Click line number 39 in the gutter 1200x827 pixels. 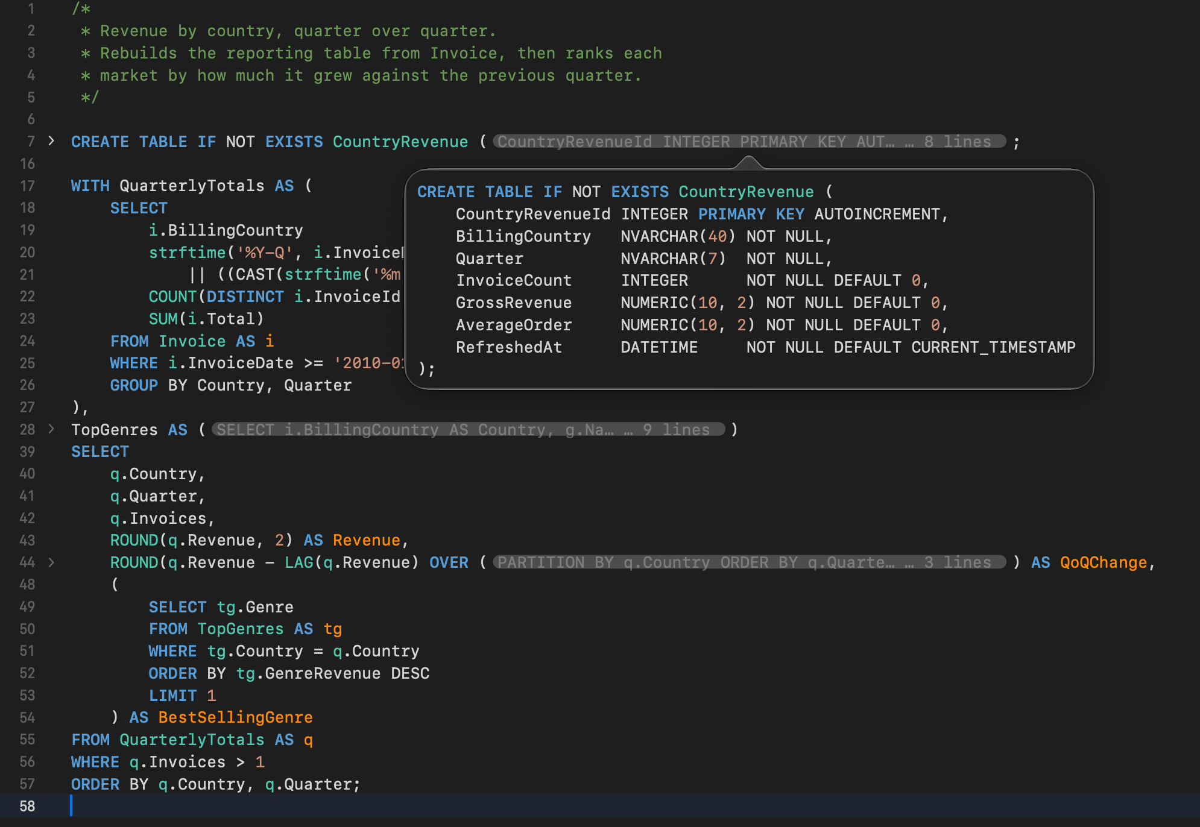[x=27, y=452]
